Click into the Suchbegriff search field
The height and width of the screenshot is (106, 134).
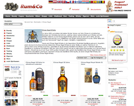117,25
